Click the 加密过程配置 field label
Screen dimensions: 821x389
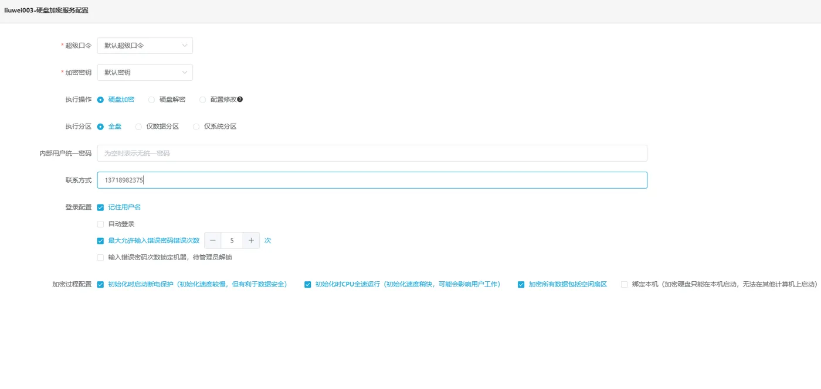tap(72, 284)
